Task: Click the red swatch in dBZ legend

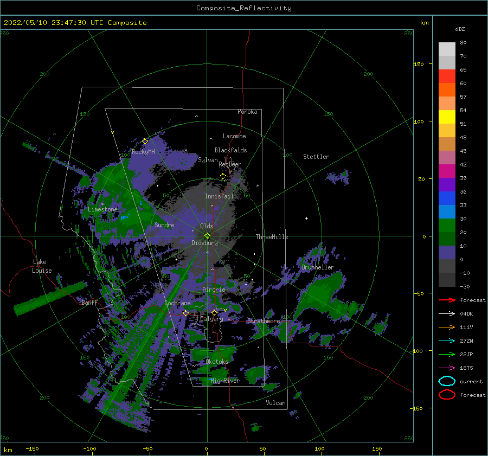Action: [447, 76]
